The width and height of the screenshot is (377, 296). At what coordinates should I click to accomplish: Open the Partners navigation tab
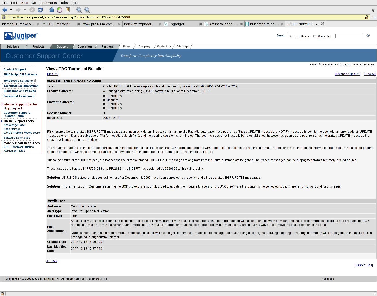point(108,46)
